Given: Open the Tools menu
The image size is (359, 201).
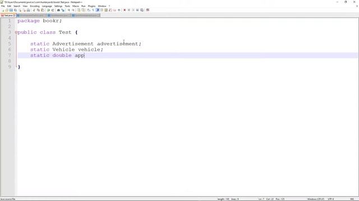Looking at the screenshot, I should 67,6.
